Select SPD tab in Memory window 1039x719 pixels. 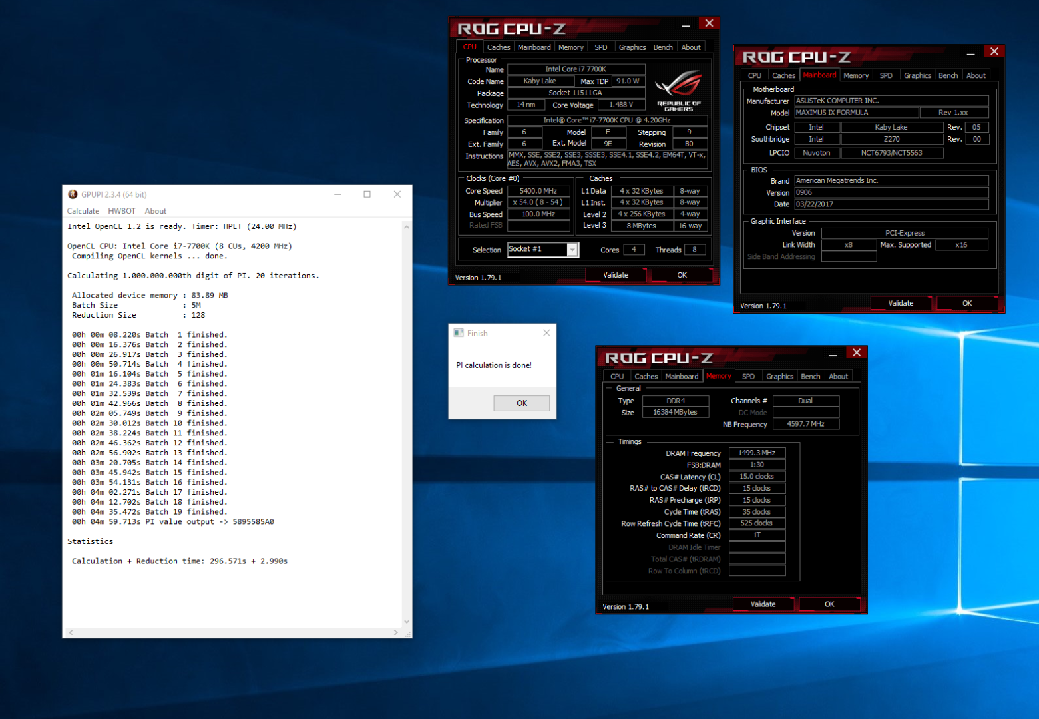749,377
